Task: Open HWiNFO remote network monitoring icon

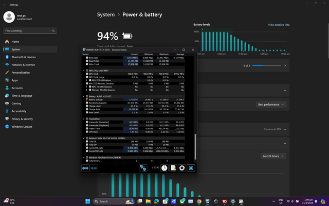Action: (x=143, y=168)
